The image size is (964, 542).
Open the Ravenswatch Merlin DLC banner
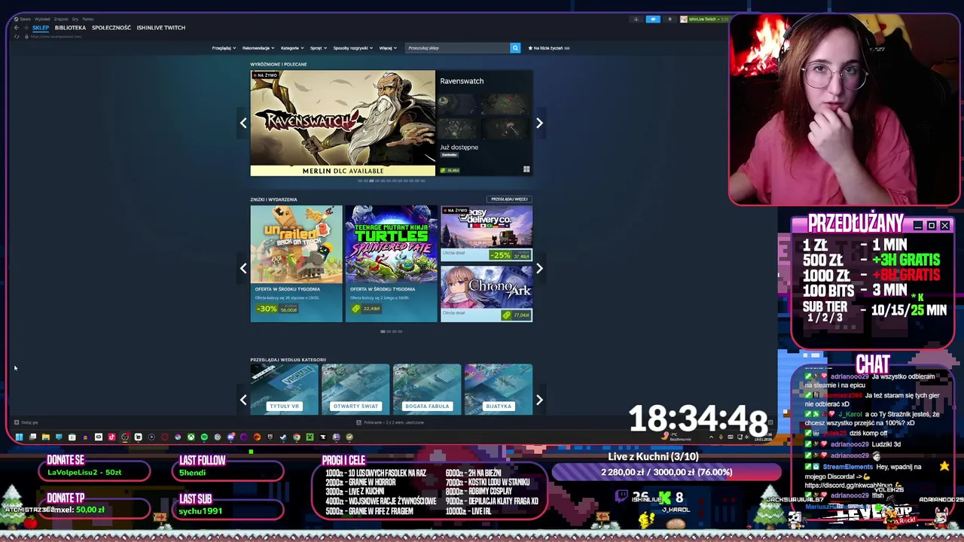(343, 123)
